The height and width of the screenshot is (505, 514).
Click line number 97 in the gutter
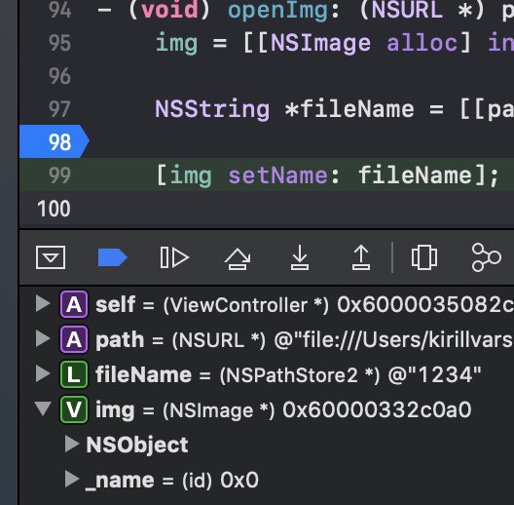tap(59, 108)
